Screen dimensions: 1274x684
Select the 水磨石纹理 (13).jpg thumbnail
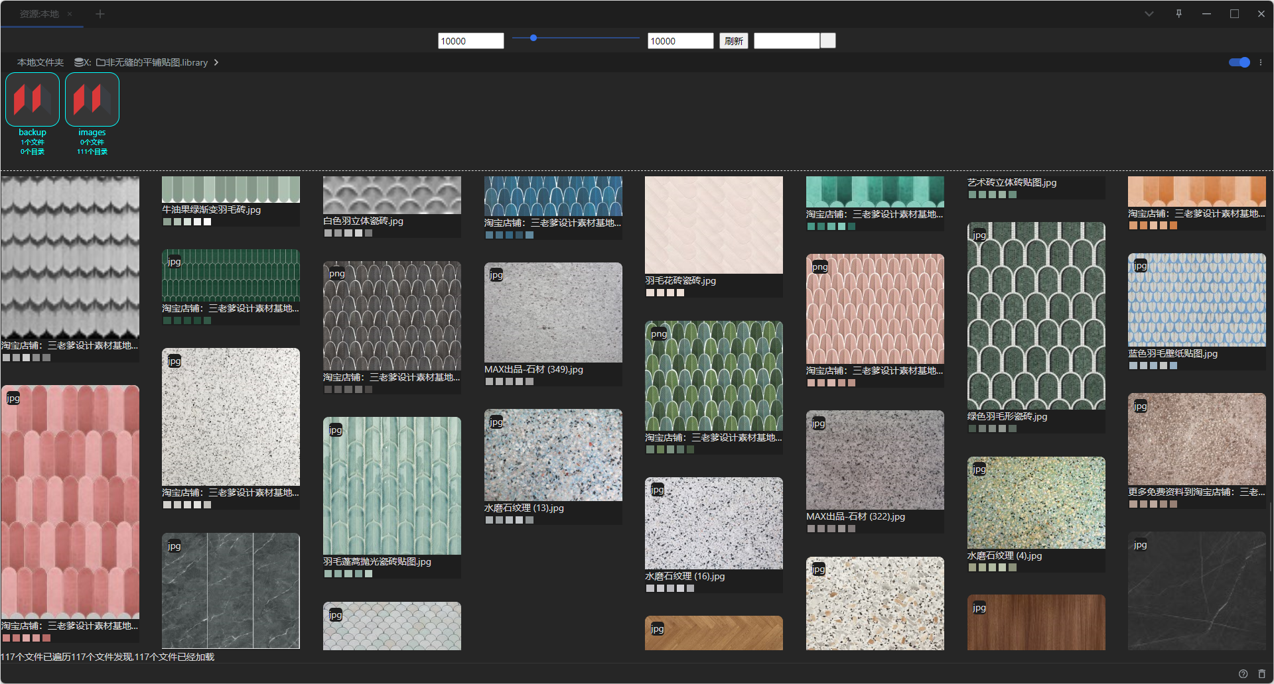[553, 455]
